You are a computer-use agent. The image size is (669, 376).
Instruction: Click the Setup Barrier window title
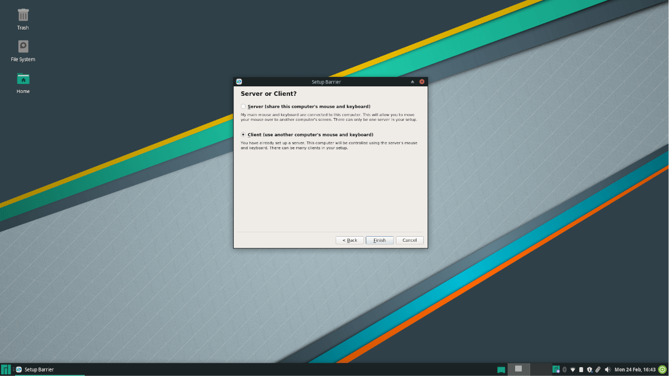[x=326, y=82]
